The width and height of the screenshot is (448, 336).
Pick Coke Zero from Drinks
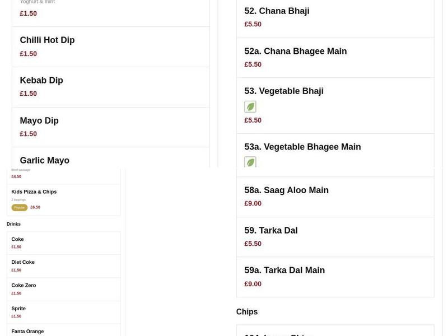pos(24,284)
